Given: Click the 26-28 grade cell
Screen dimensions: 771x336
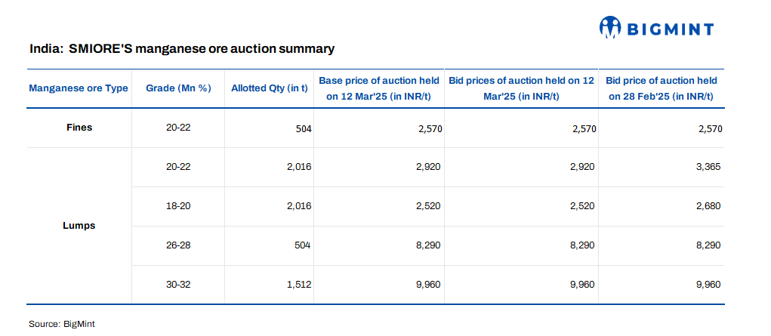Looking at the screenshot, I should [x=178, y=245].
